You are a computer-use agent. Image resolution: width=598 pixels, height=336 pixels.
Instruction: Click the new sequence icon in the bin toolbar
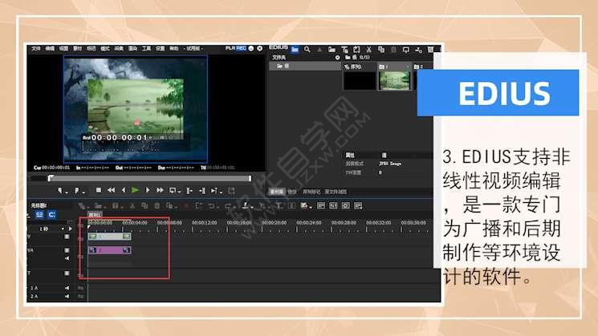[356, 50]
